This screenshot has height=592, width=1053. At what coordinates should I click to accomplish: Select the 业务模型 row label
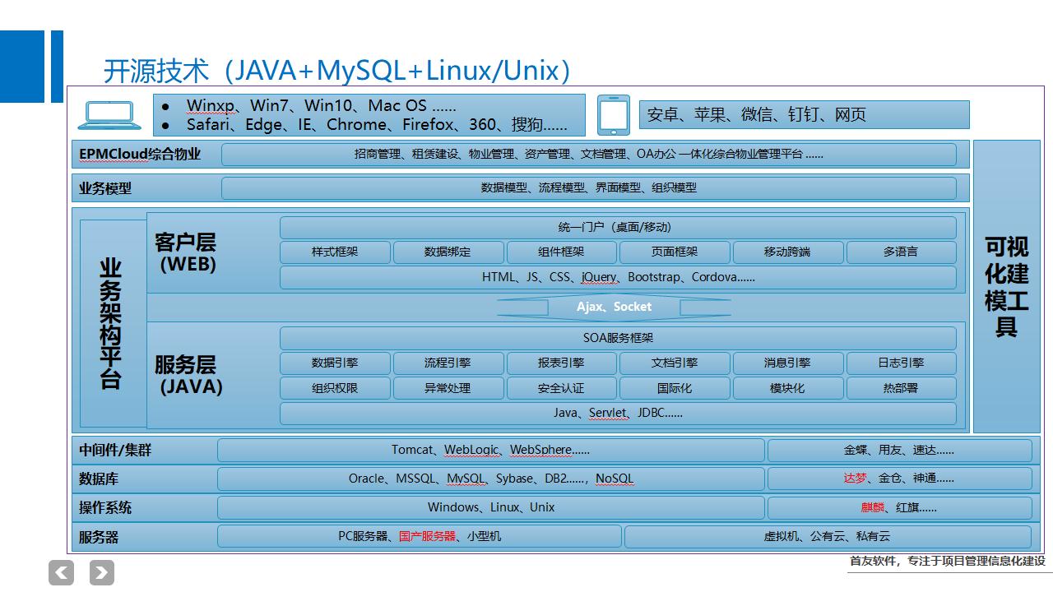pos(105,188)
